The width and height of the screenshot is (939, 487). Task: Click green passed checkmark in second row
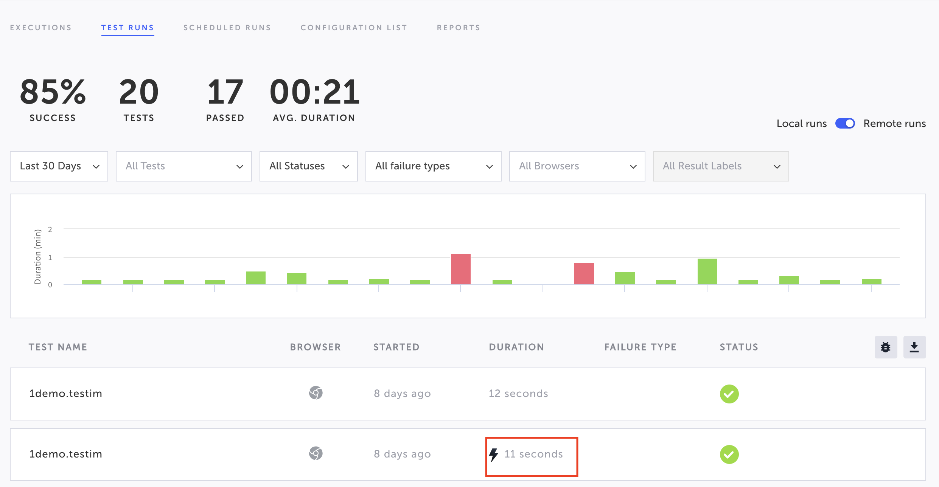[x=729, y=454]
